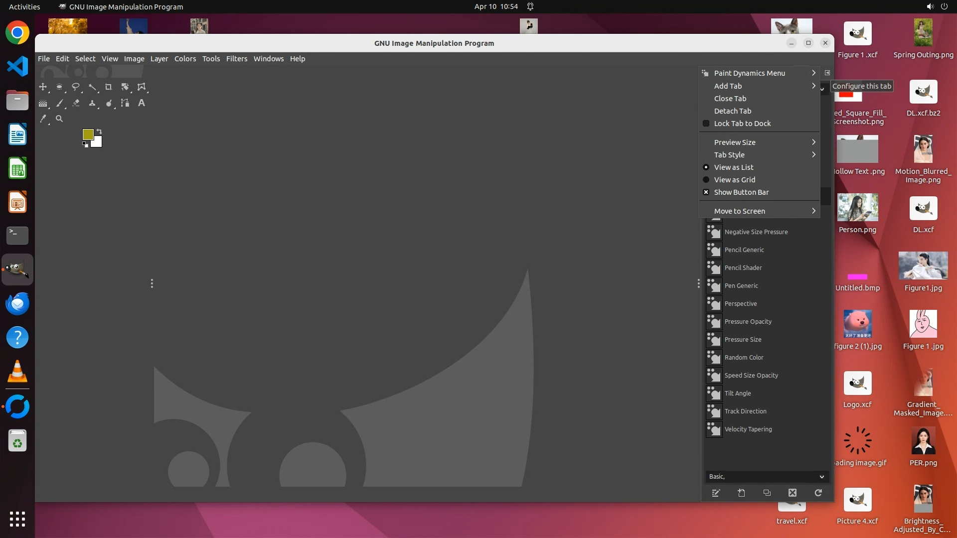The image size is (957, 538).
Task: Select the Move tool
Action: coord(43,87)
